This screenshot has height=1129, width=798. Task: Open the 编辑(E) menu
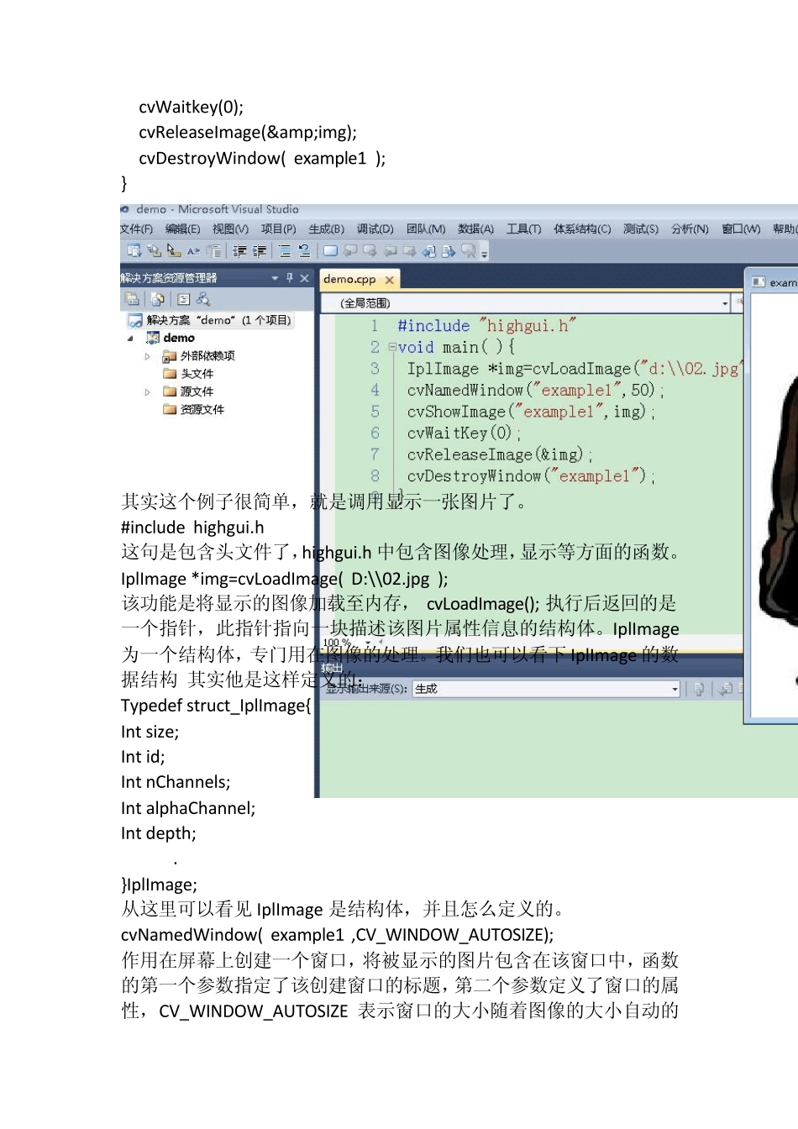(x=182, y=228)
